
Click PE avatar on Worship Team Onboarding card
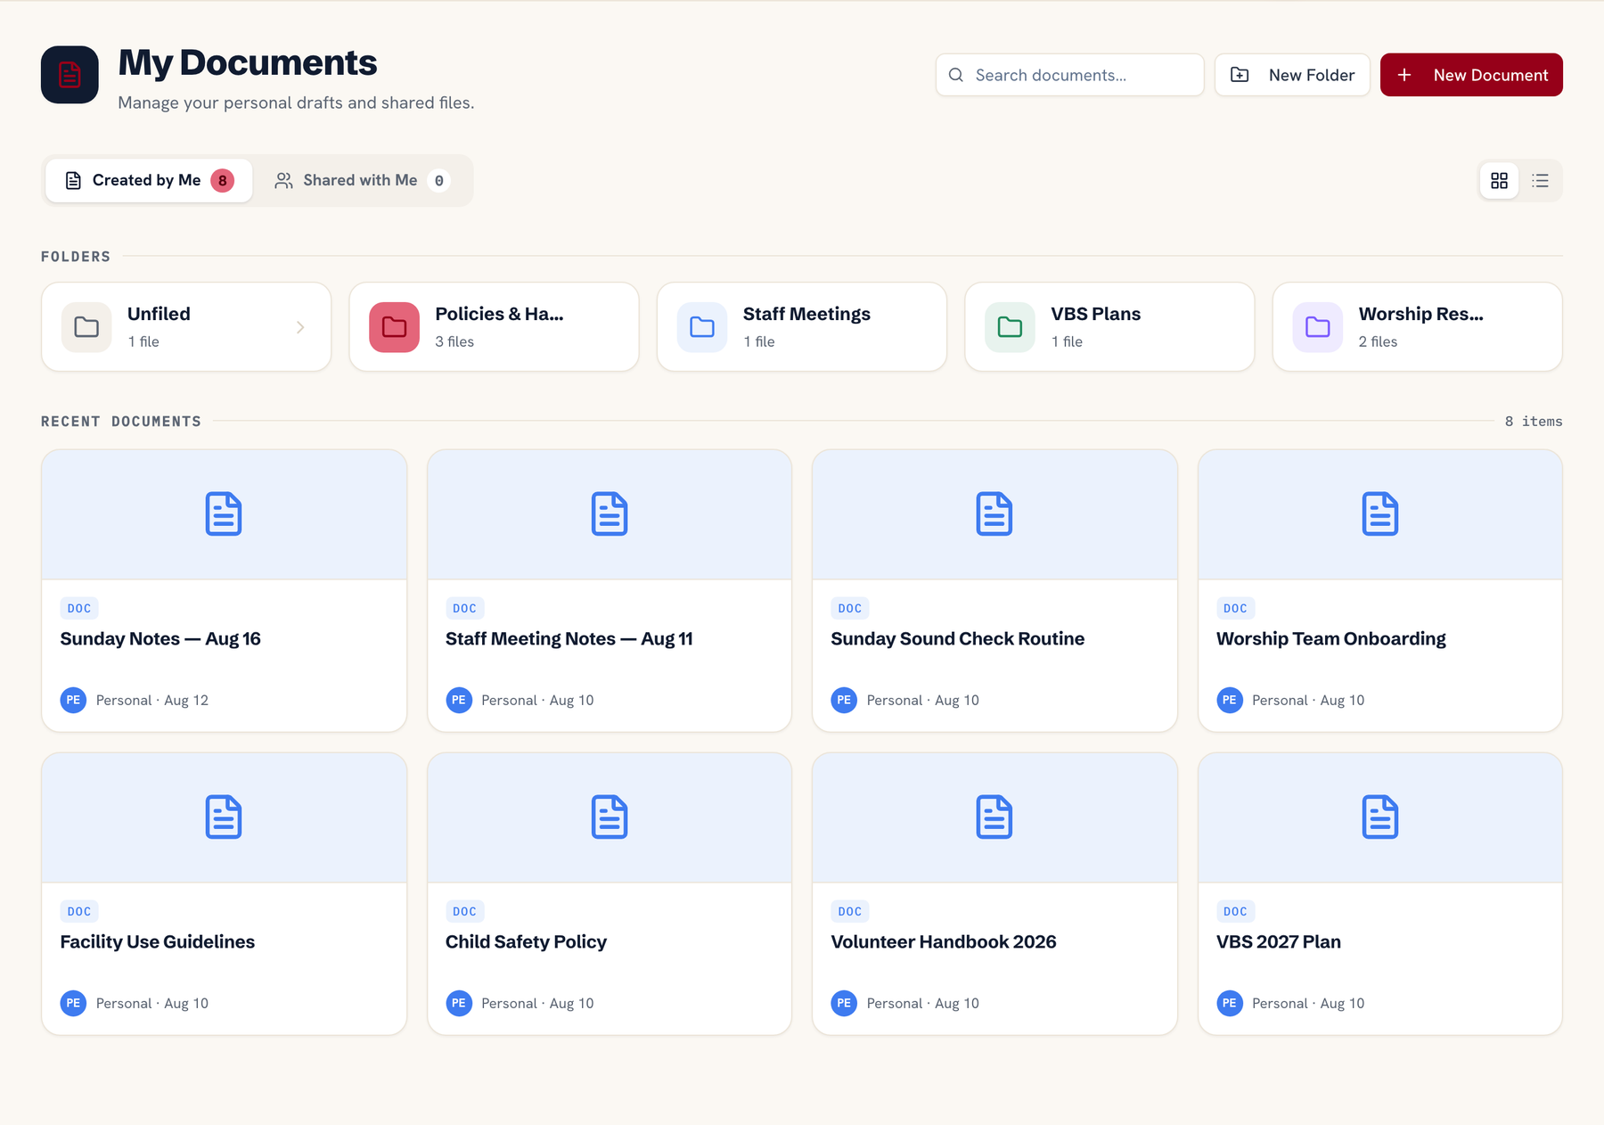1230,700
